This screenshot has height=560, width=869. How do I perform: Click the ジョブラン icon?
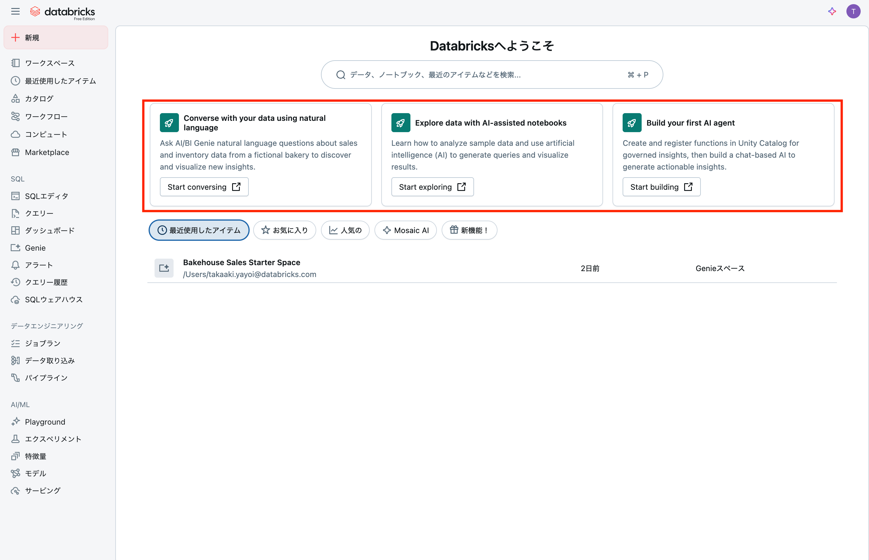pos(15,343)
